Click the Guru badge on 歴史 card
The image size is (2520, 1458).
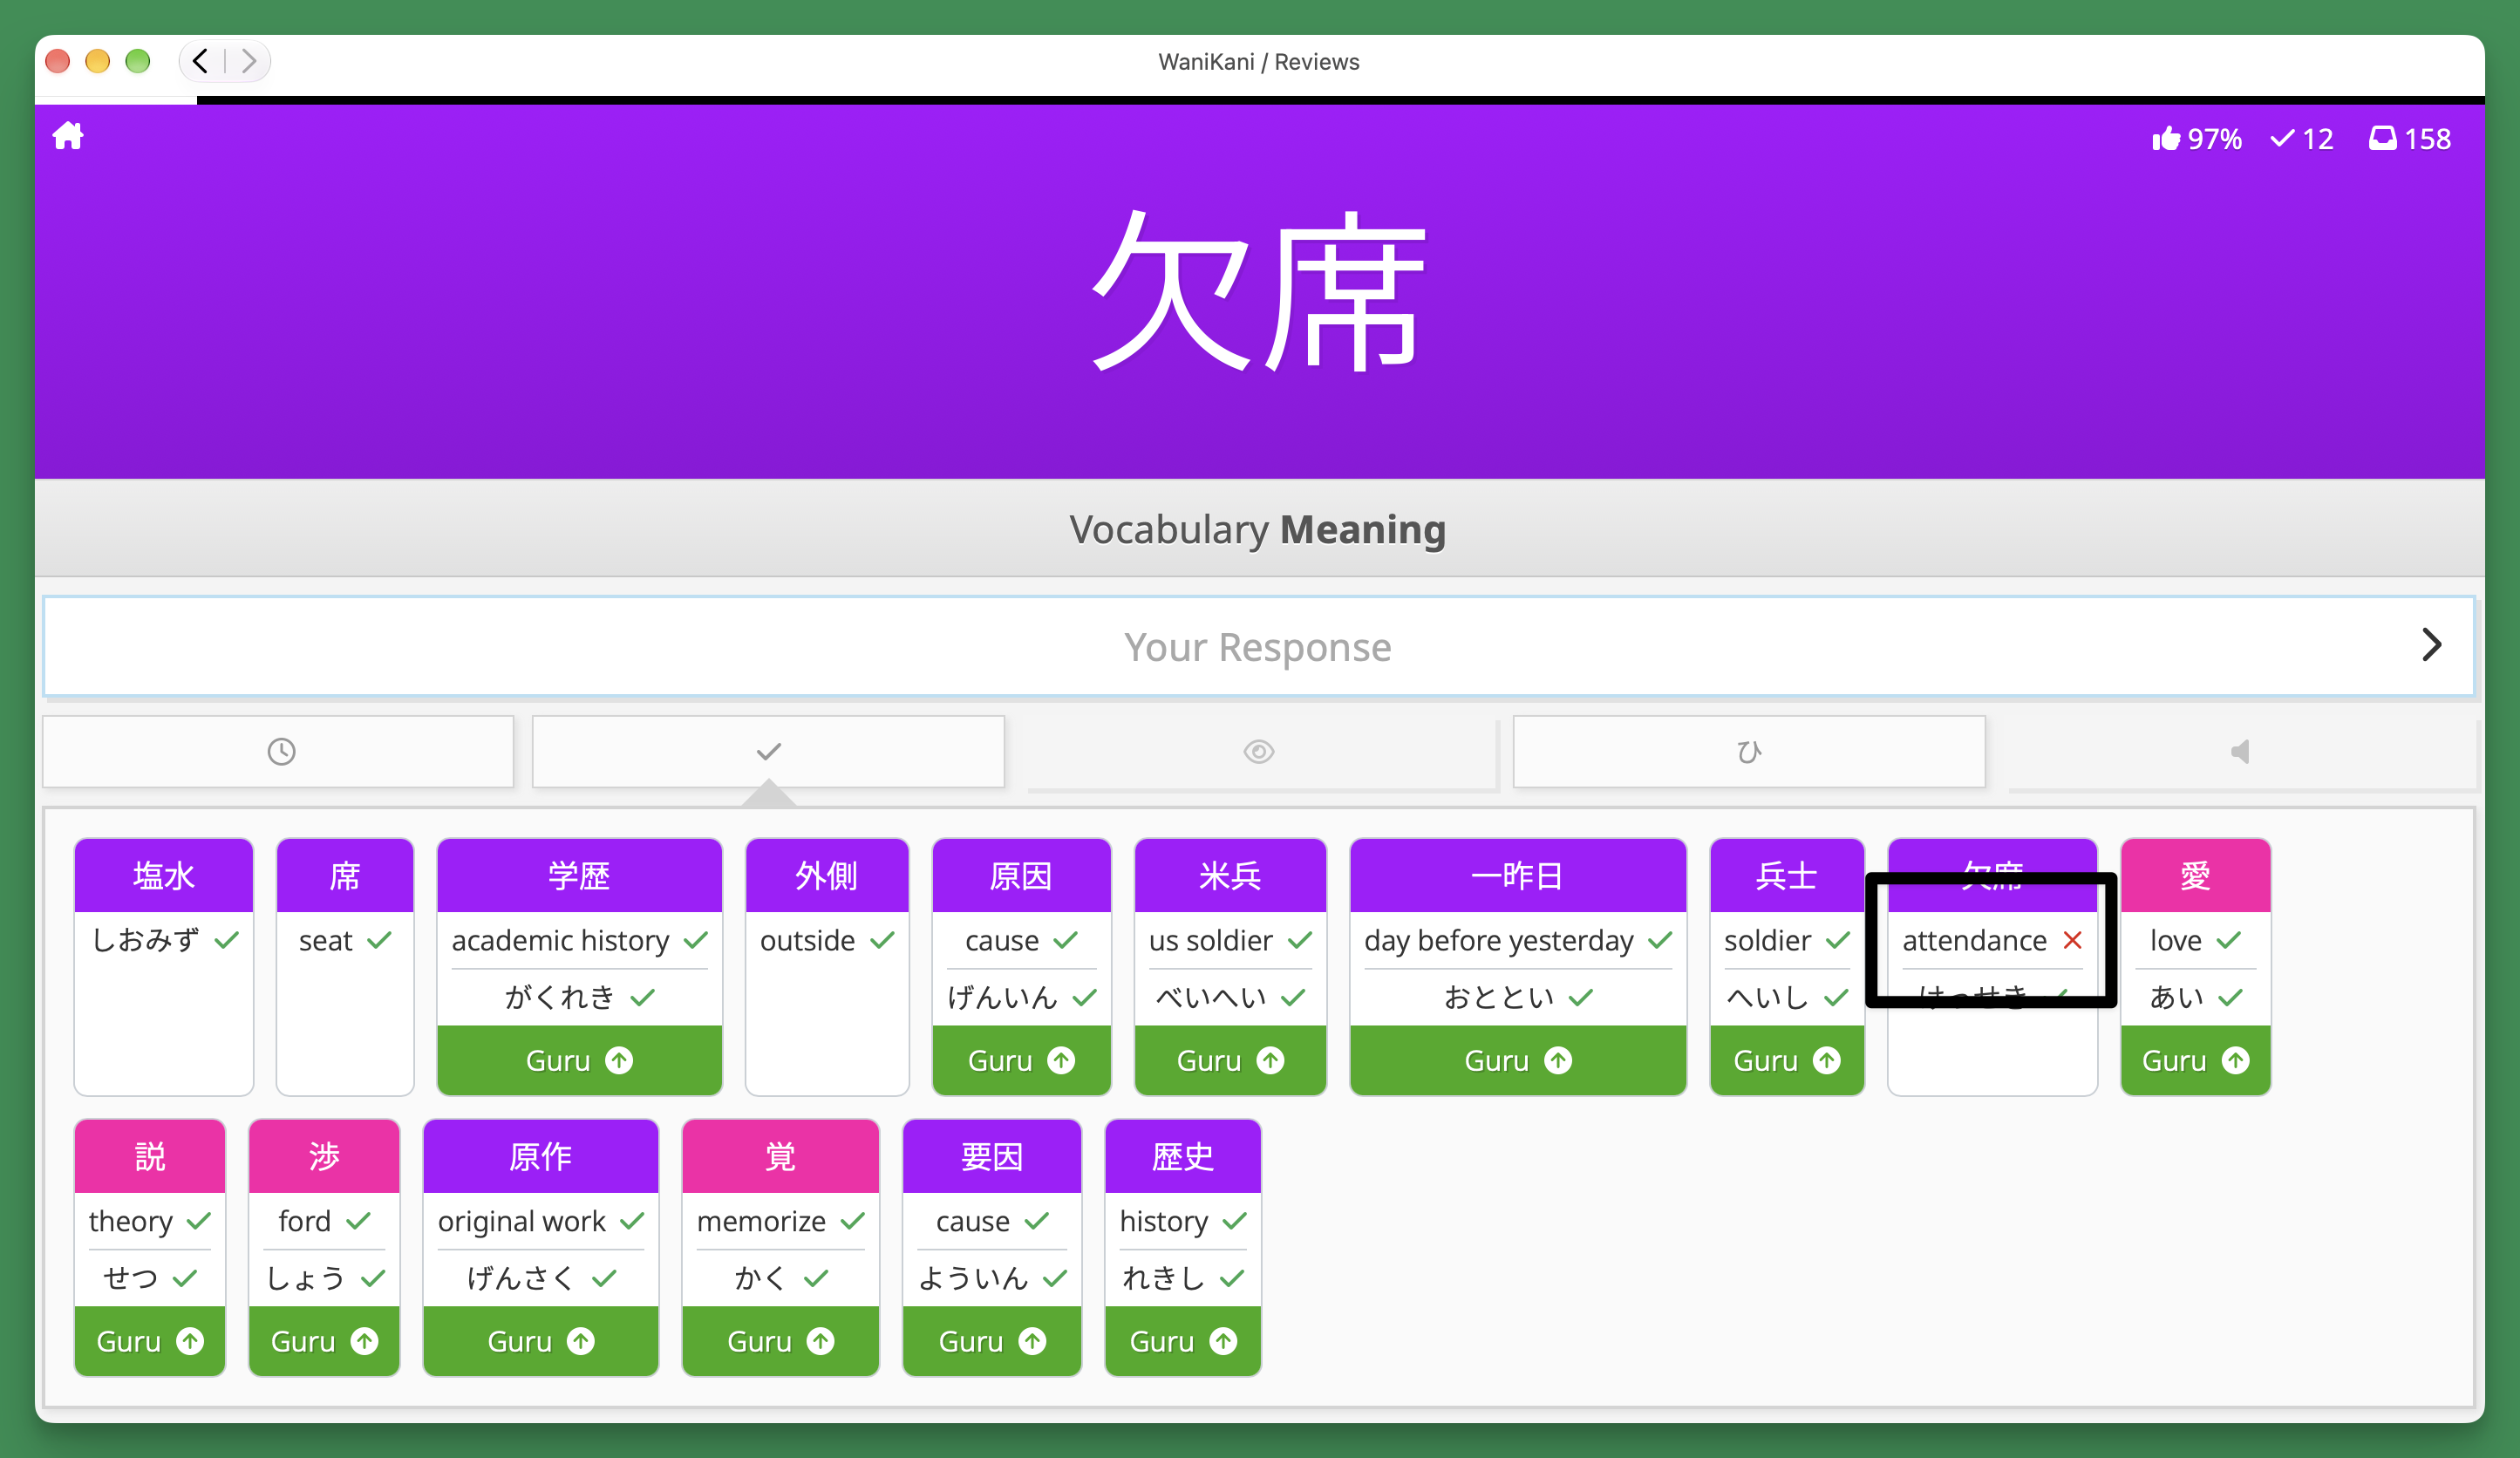point(1183,1341)
